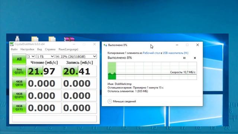Image resolution: width=238 pixels, height=134 pixels.
Task: Open the Вид menu
Action: point(39,49)
